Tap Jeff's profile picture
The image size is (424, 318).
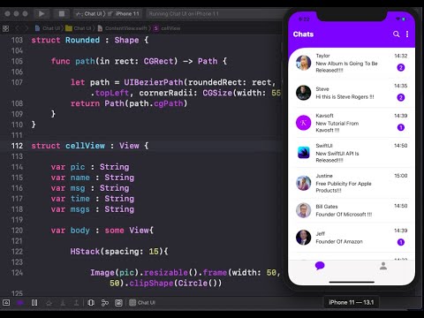click(303, 238)
